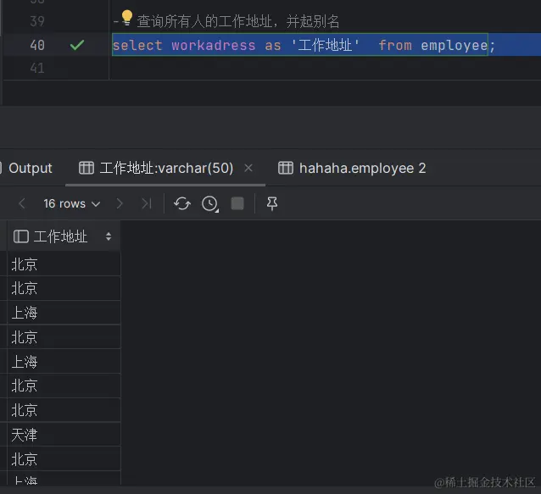Click the 'workadress' column name in editor
This screenshot has width=541, height=494.
pyautogui.click(x=214, y=45)
